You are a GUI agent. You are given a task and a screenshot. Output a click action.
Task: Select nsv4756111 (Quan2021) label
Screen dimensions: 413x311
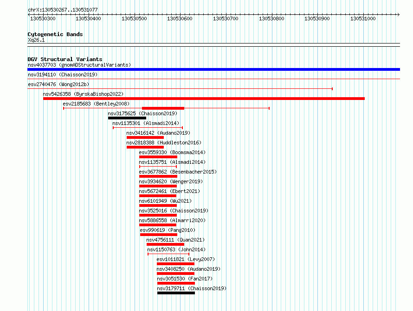pyautogui.click(x=175, y=240)
